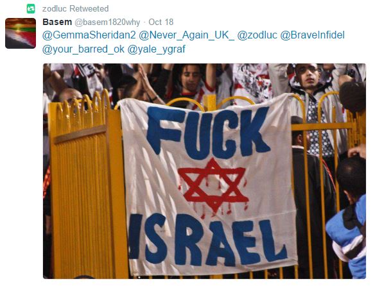
Task: Open Basem's profile avatar picture
Action: [x=21, y=33]
